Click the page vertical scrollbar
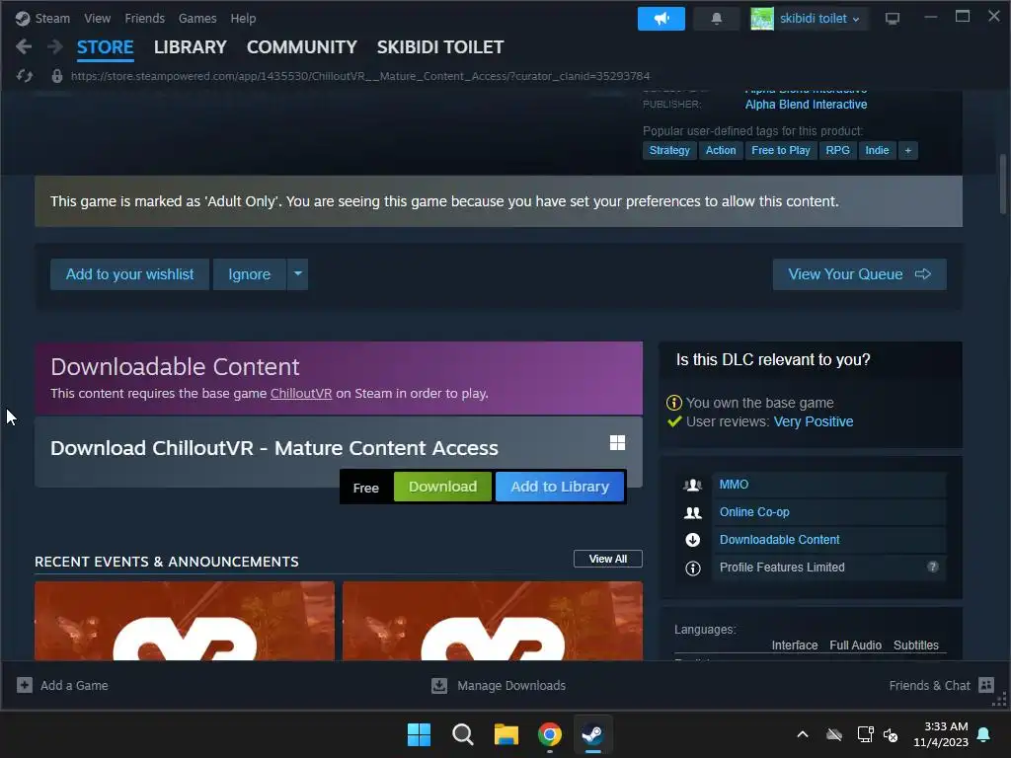 click(1003, 184)
